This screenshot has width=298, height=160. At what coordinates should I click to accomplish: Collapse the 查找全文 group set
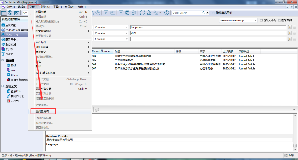coord(3,86)
